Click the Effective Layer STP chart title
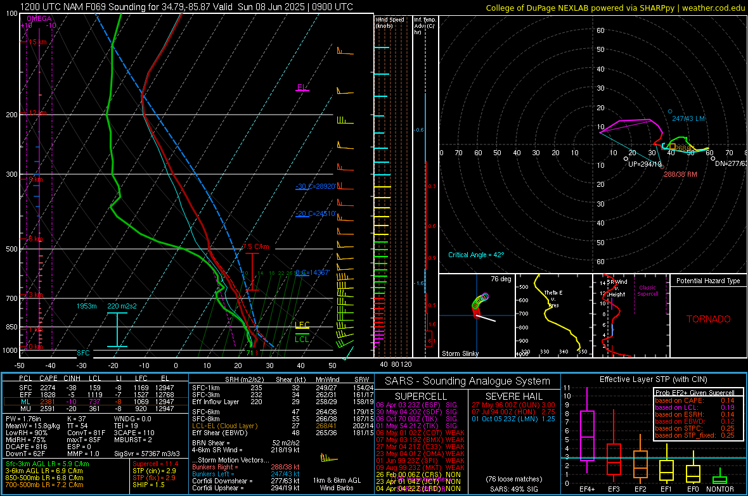The height and width of the screenshot is (496, 748). click(x=653, y=379)
